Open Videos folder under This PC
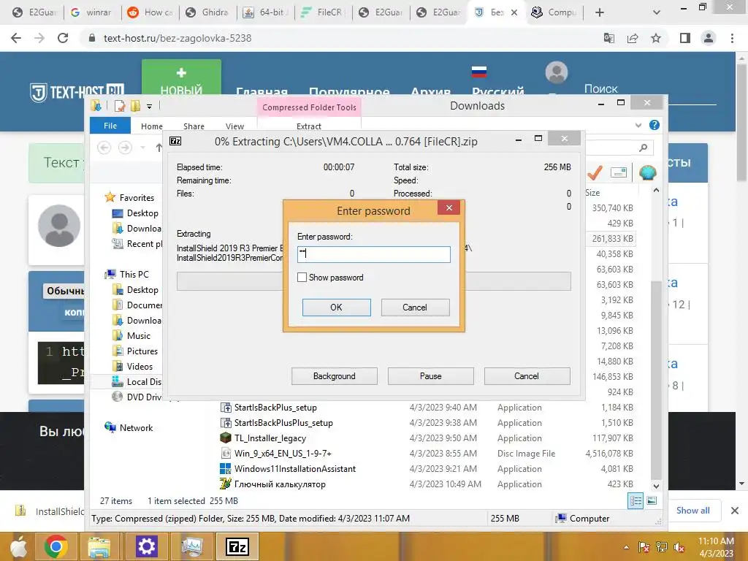Screen dimensions: 748x561 pyautogui.click(x=140, y=367)
